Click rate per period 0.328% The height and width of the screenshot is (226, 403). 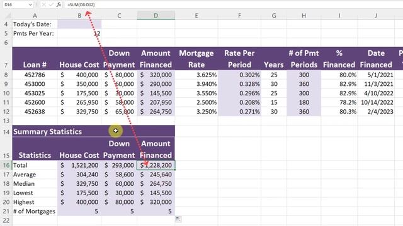[x=239, y=84]
